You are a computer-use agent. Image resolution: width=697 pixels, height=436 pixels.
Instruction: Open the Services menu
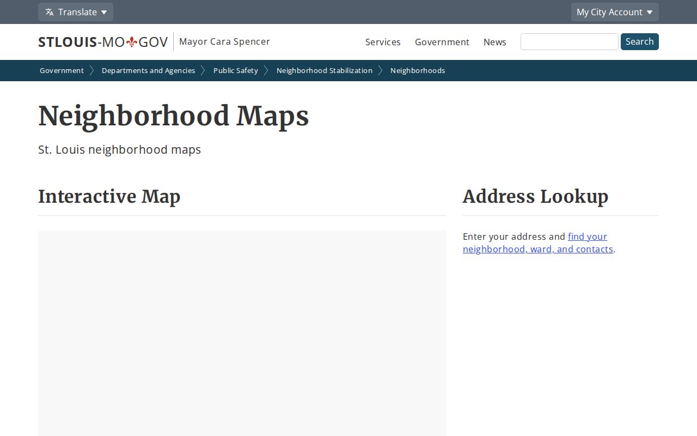click(x=383, y=42)
